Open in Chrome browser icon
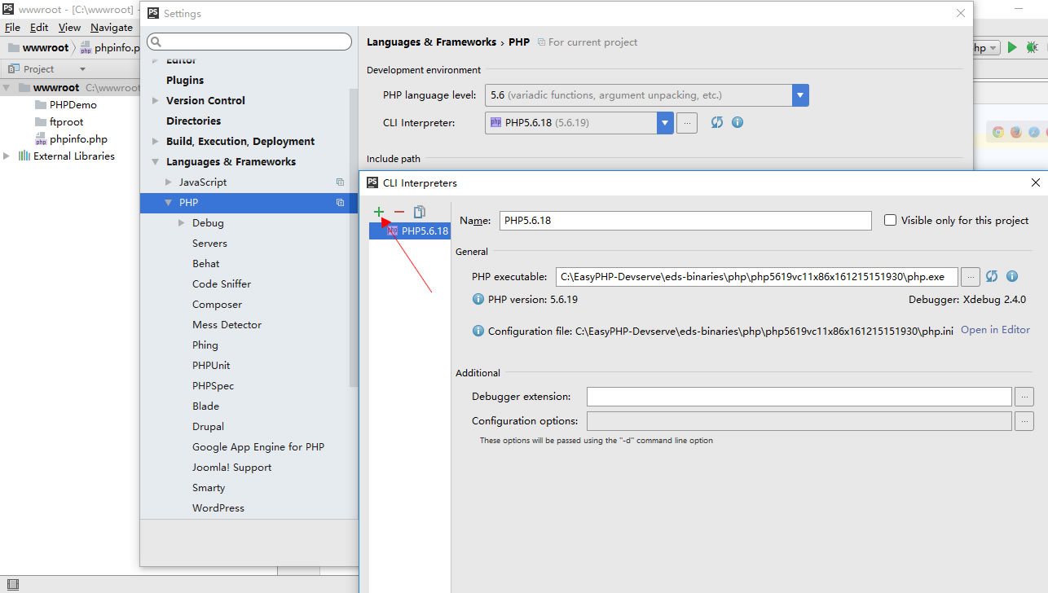The height and width of the screenshot is (593, 1048). coord(998,132)
